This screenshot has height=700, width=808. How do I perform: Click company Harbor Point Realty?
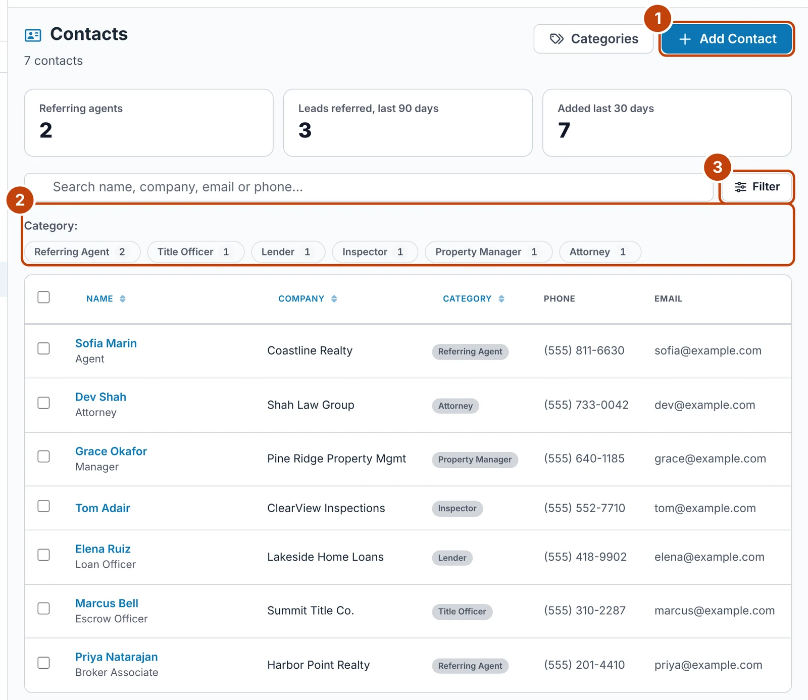319,665
